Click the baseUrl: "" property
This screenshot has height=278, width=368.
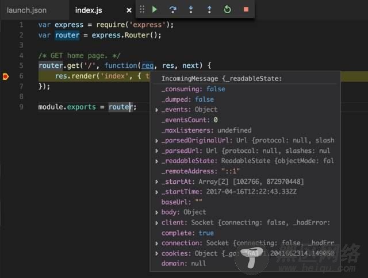tap(182, 202)
